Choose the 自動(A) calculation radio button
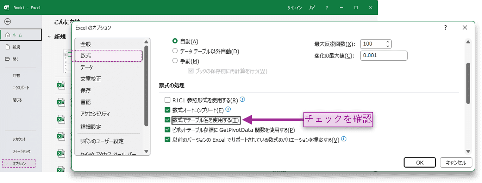 tap(175, 41)
